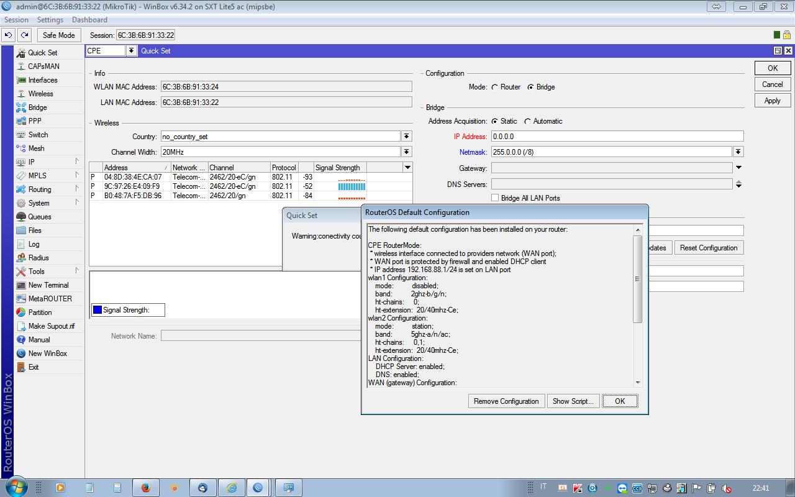Open Queues from the sidebar
This screenshot has height=497, width=795.
tap(39, 217)
